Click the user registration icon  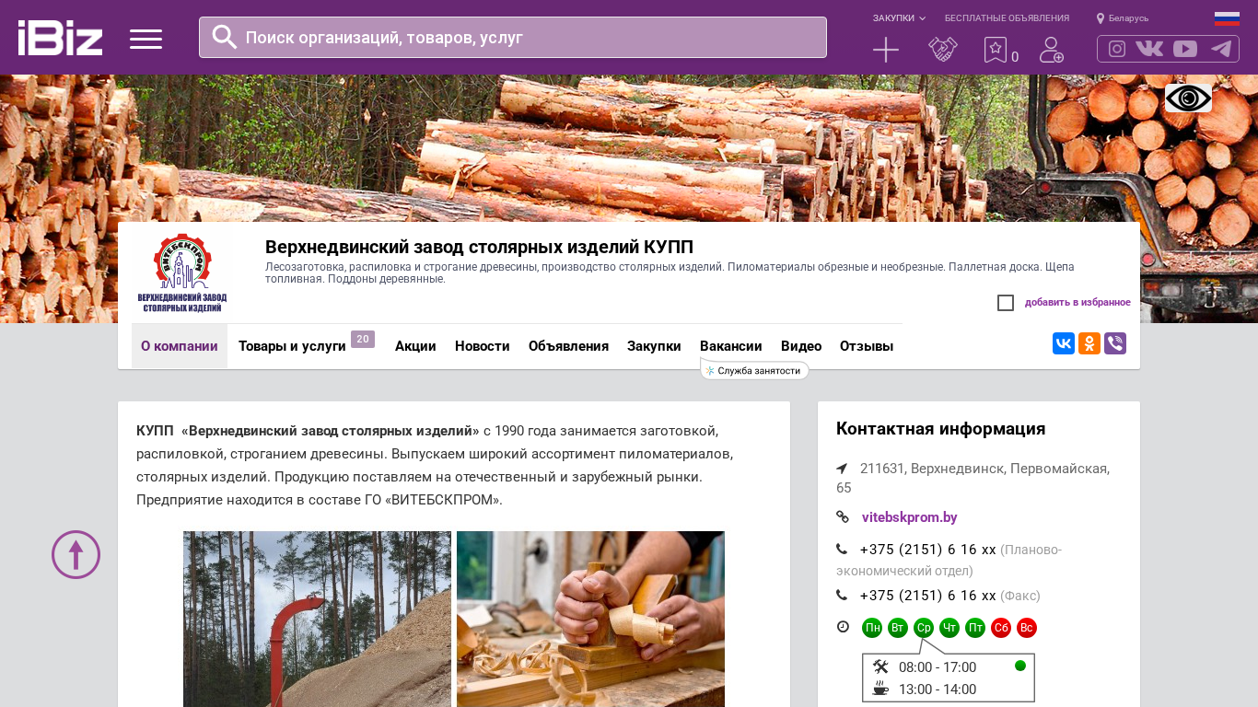[1052, 50]
